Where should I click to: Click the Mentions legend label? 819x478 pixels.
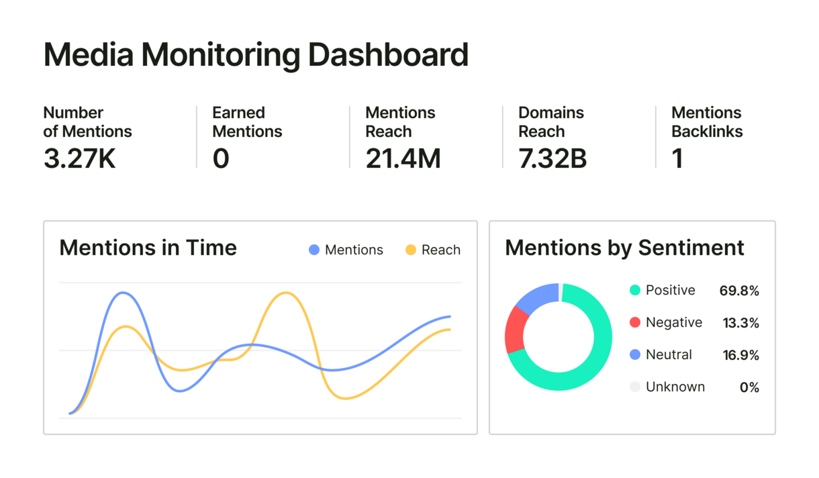coord(354,250)
